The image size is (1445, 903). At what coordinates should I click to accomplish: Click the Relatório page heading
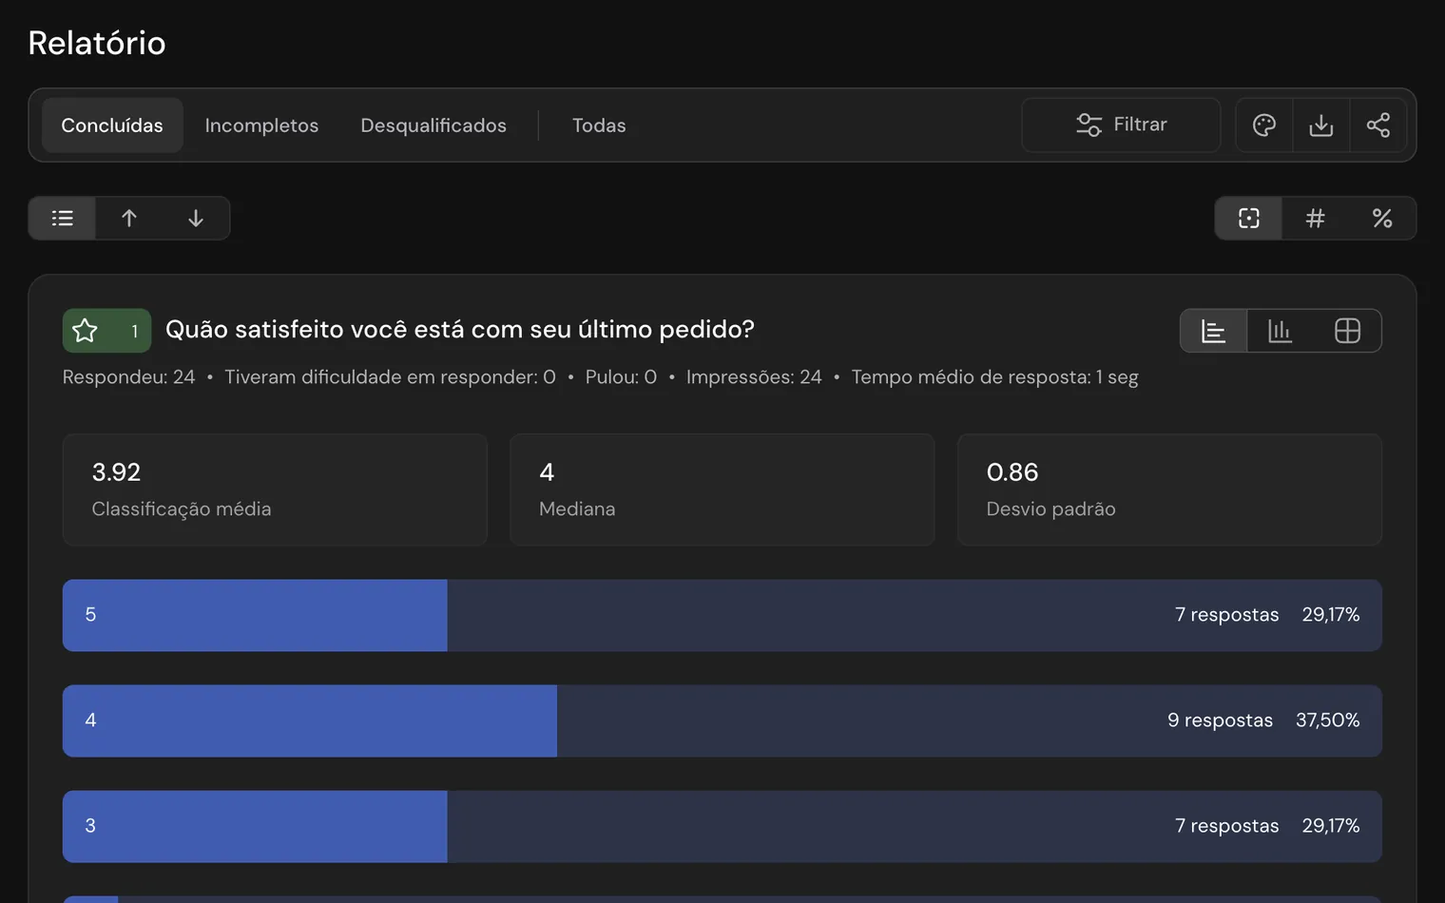pos(97,43)
